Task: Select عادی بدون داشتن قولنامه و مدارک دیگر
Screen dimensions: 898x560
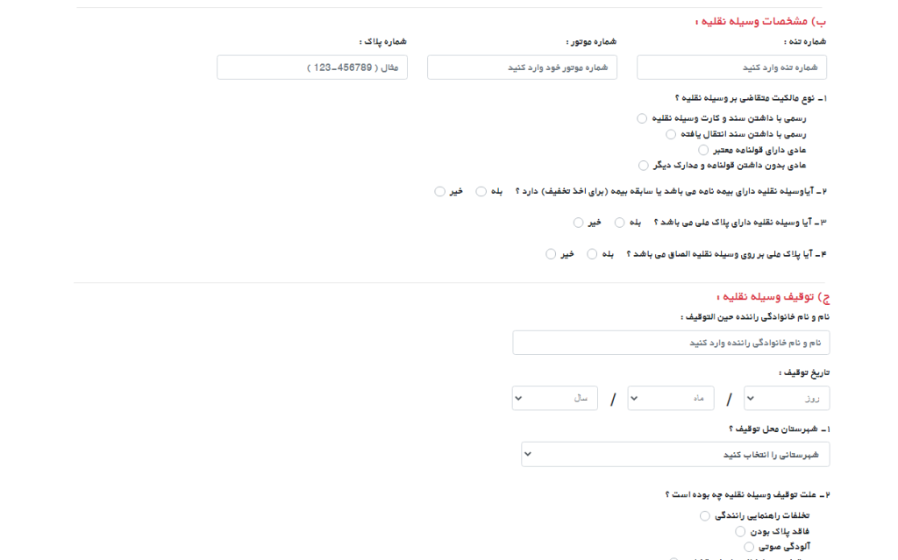Action: click(x=643, y=166)
